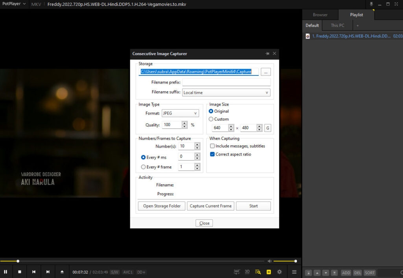This screenshot has width=403, height=278.
Task: Switch to the Browser tab
Action: [320, 15]
